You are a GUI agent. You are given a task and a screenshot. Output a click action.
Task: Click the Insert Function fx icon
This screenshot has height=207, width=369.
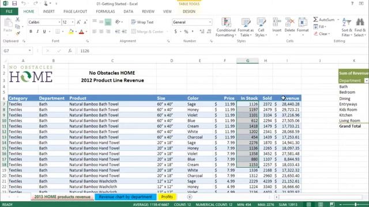pyautogui.click(x=70, y=51)
